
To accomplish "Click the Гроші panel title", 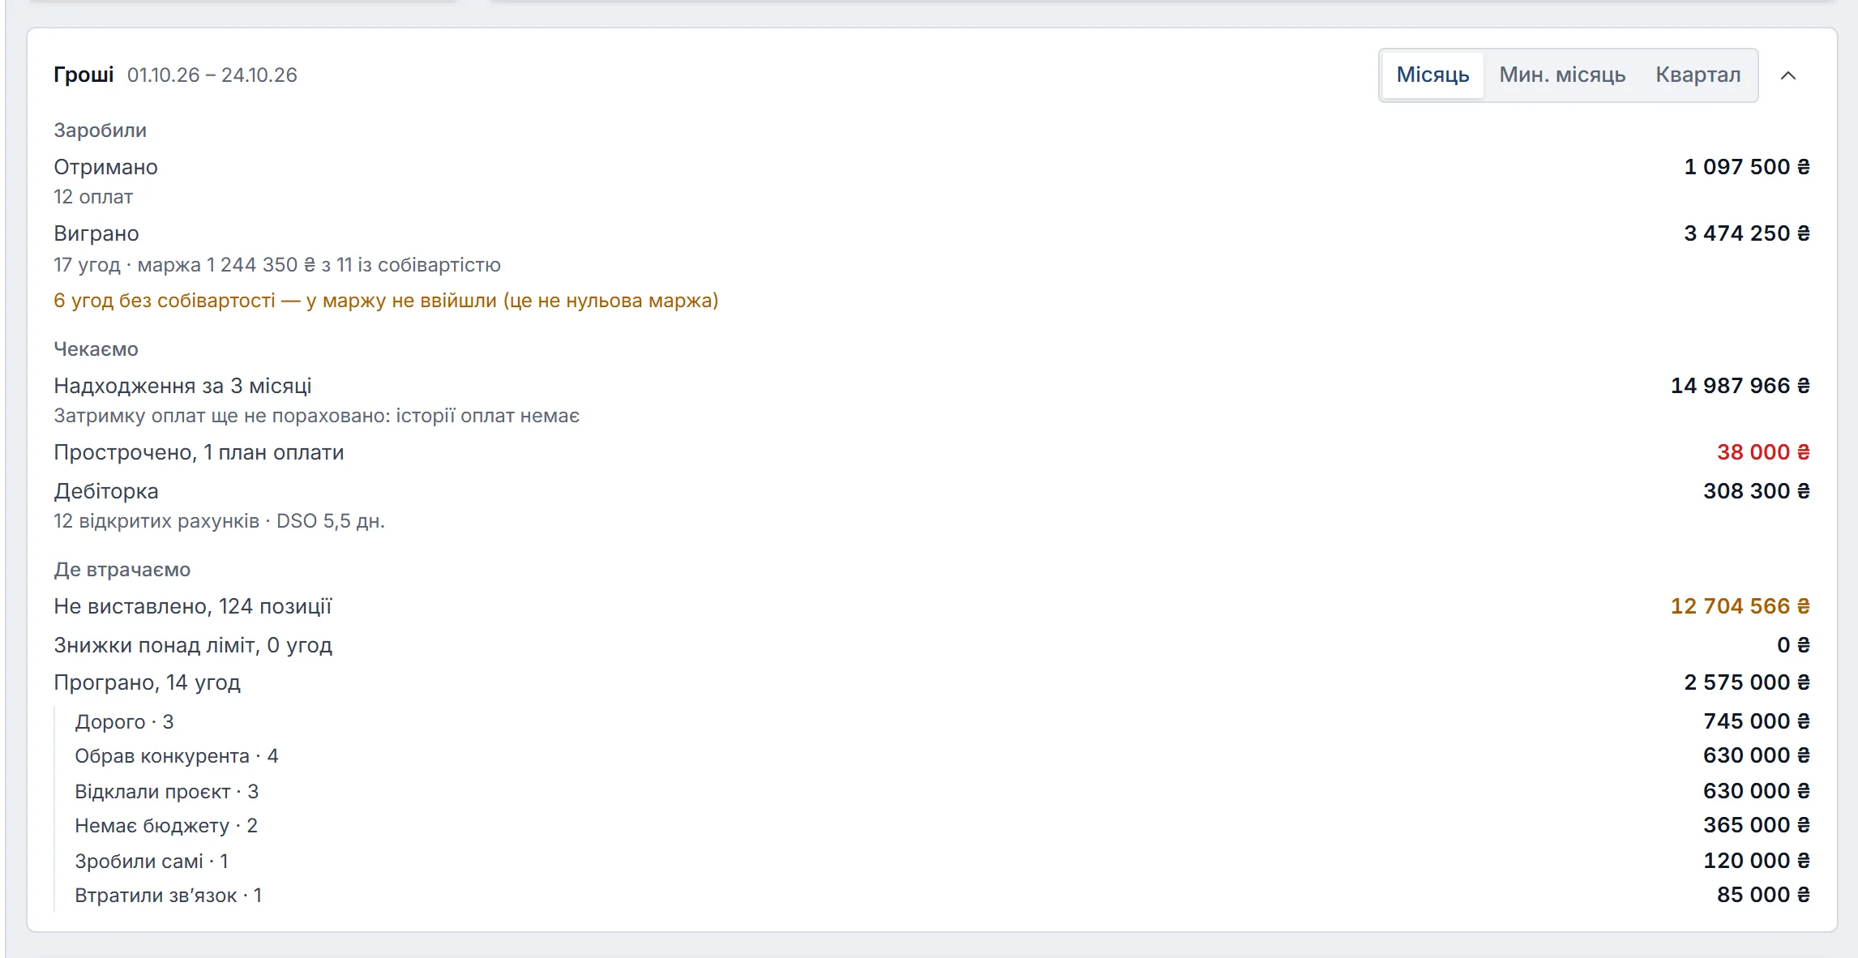I will (x=83, y=75).
